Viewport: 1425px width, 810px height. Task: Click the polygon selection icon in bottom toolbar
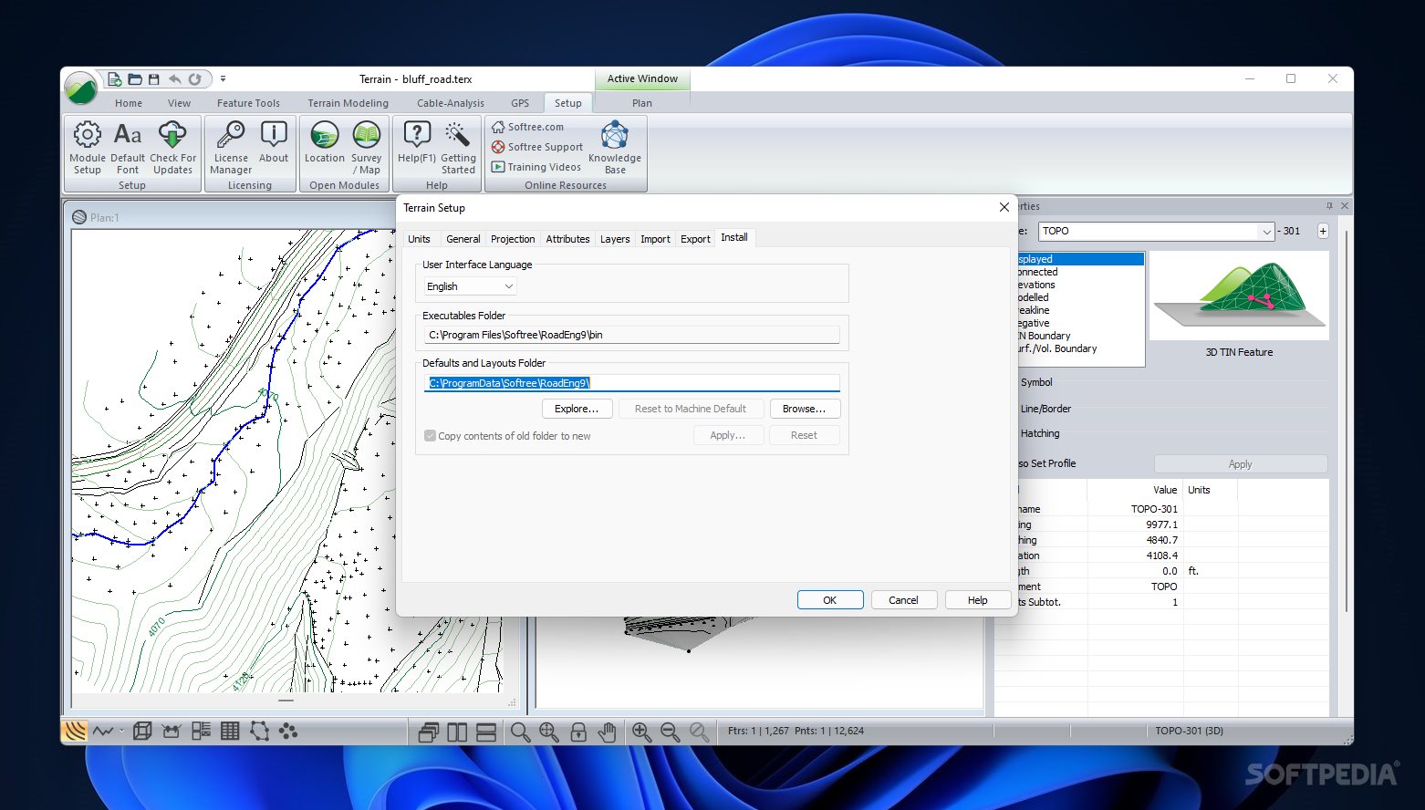tap(260, 731)
